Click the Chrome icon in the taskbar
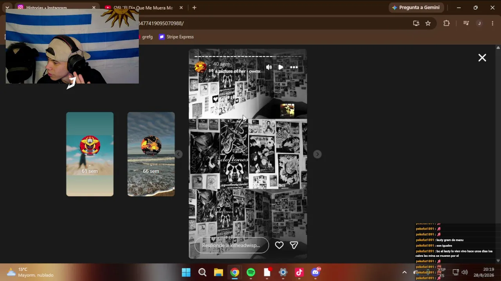The image size is (501, 281). [234, 272]
